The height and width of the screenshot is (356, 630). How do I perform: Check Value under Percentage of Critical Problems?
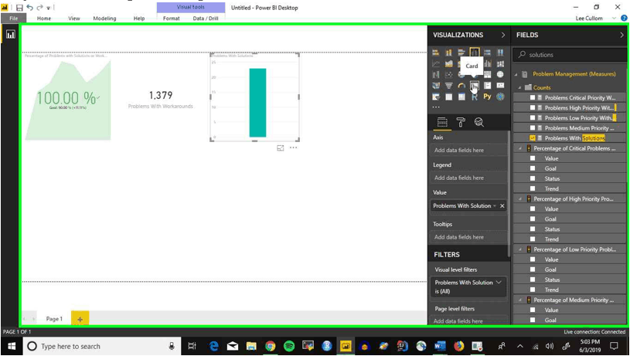(x=533, y=158)
